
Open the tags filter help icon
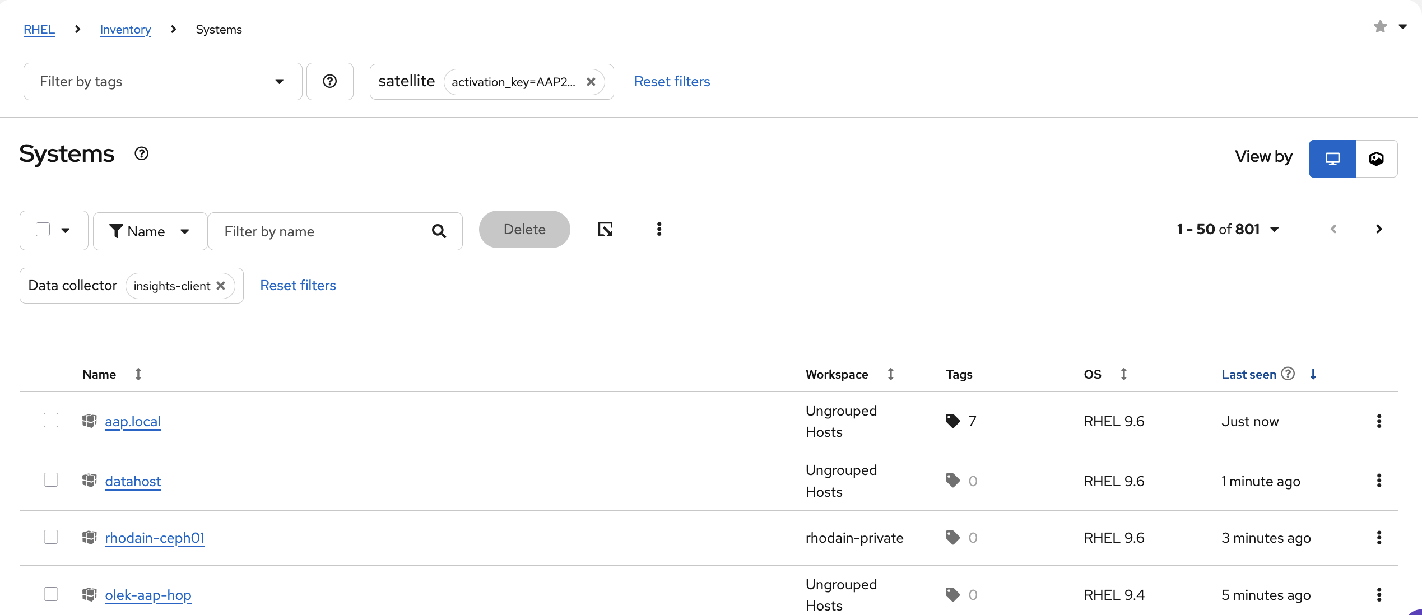[x=330, y=82]
